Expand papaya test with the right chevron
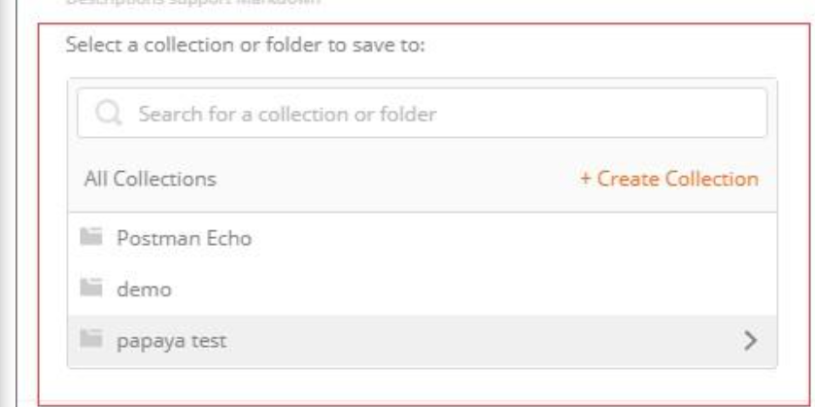Viewport: 815px width, 407px height. pyautogui.click(x=749, y=340)
